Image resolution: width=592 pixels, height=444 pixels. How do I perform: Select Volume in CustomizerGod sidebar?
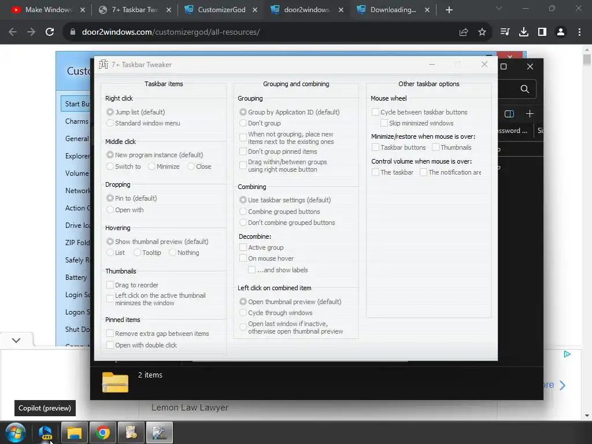pyautogui.click(x=77, y=173)
